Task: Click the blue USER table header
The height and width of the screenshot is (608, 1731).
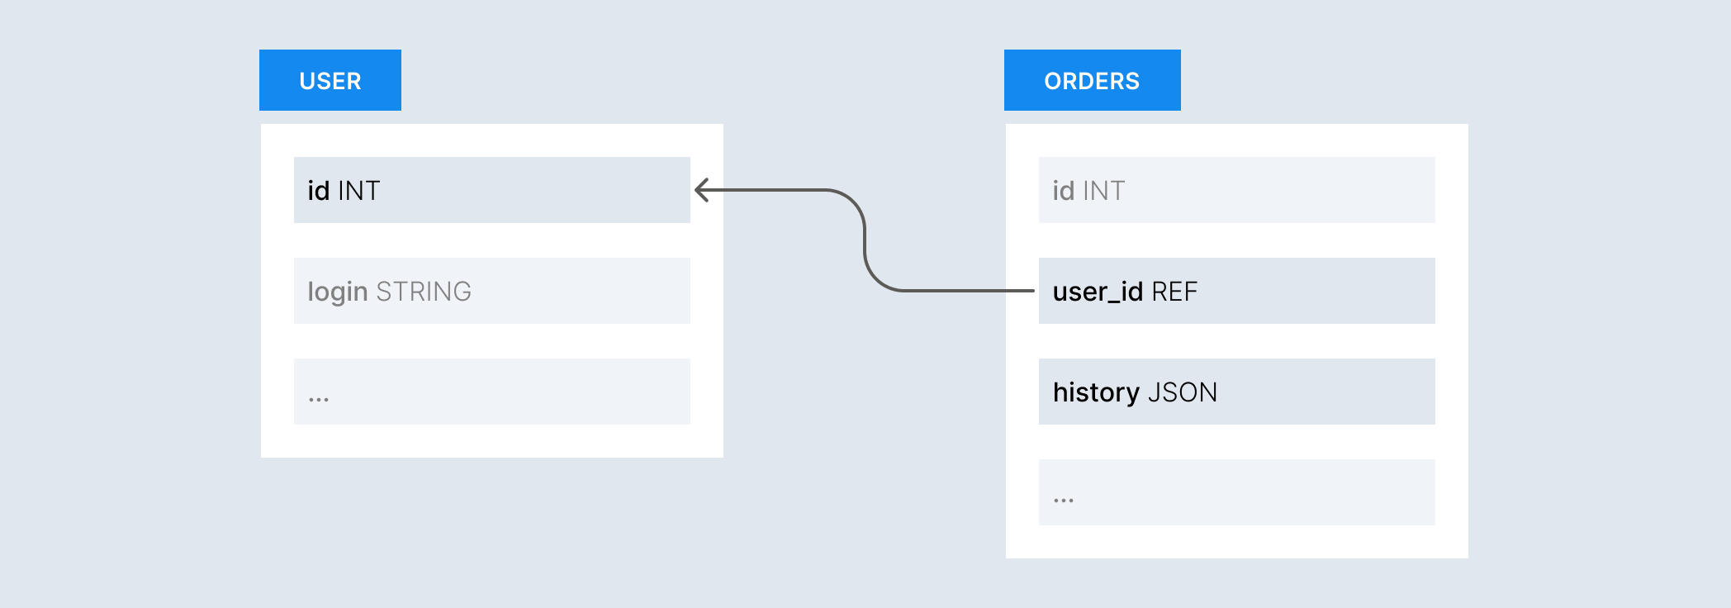Action: (x=330, y=80)
